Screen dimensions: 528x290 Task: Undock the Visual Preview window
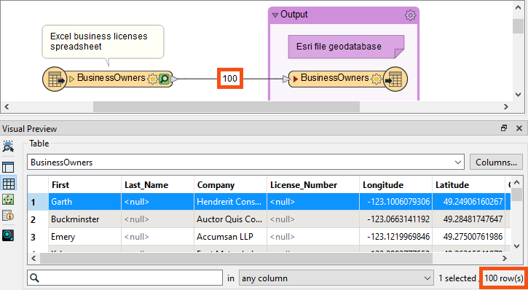click(x=504, y=128)
